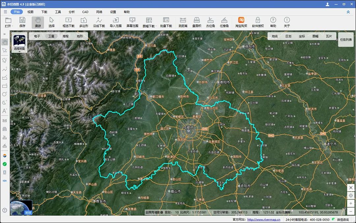The height and width of the screenshot is (223, 356).
Task: Open 图幅下载 map sheet download
Action: 149,22
